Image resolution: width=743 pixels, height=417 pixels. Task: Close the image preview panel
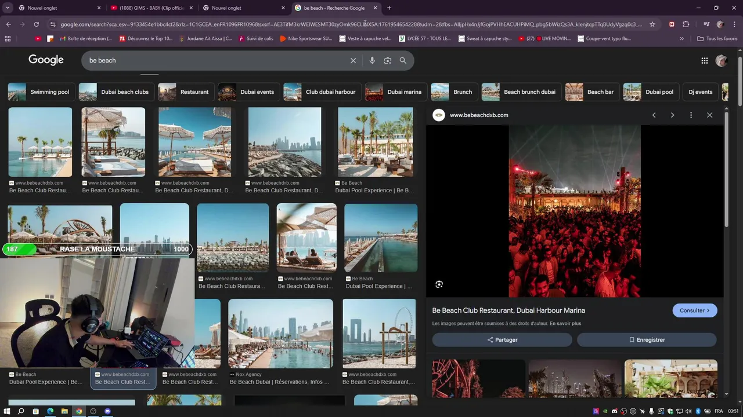tap(709, 115)
